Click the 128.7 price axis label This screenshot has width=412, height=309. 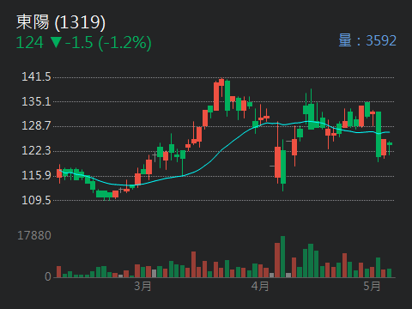click(x=36, y=126)
